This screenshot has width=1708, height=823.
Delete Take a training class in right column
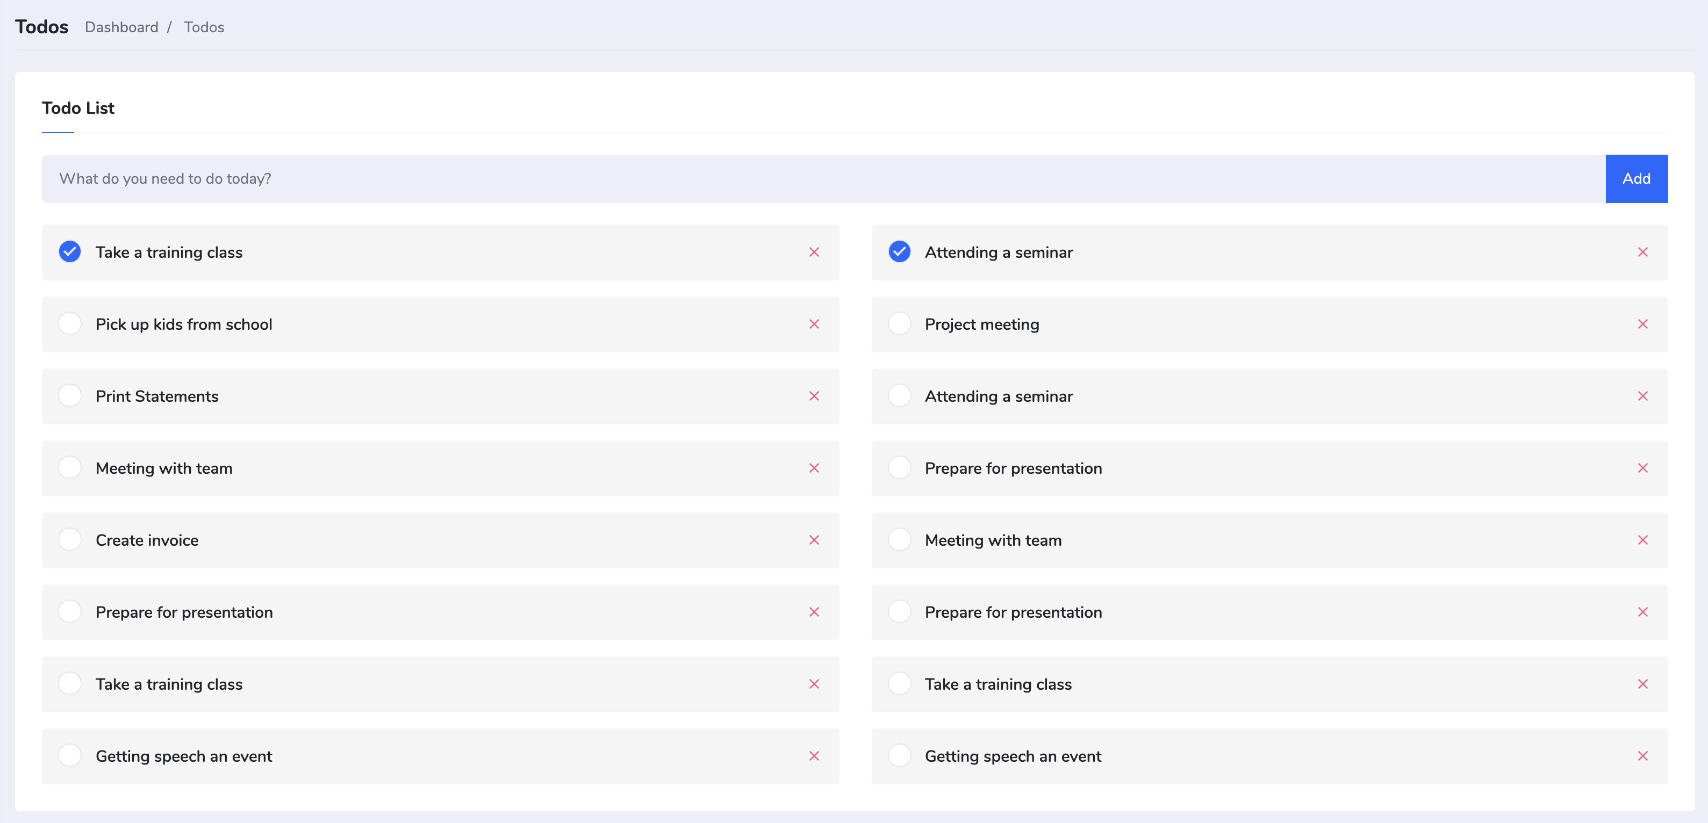point(1643,684)
